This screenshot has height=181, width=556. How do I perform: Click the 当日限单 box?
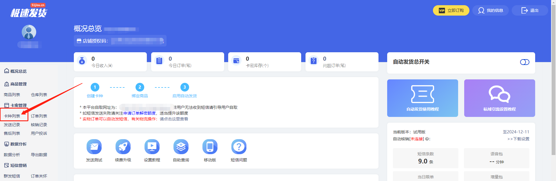426,176
